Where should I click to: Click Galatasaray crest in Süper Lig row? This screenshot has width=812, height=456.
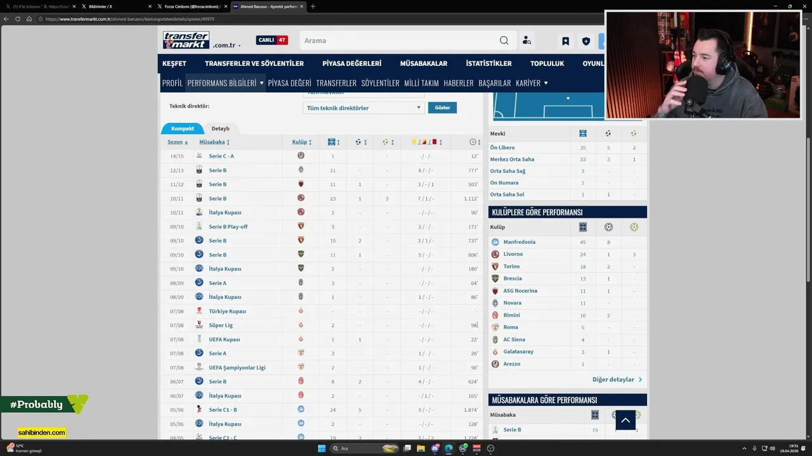301,325
